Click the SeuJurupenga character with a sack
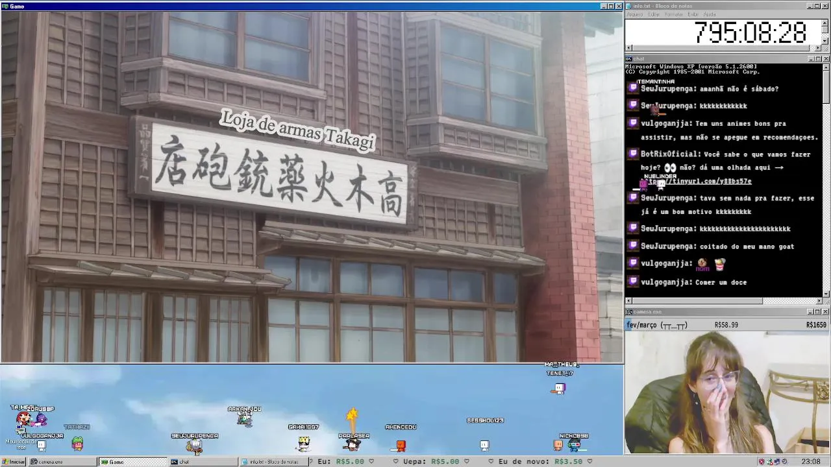The image size is (831, 467). pos(194,446)
